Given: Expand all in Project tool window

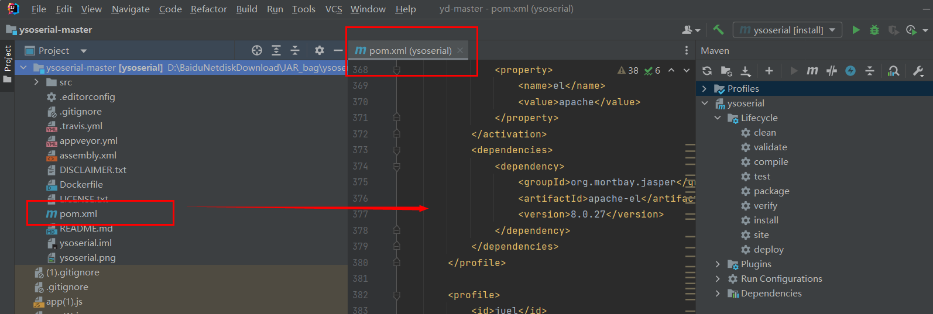Looking at the screenshot, I should coord(276,50).
